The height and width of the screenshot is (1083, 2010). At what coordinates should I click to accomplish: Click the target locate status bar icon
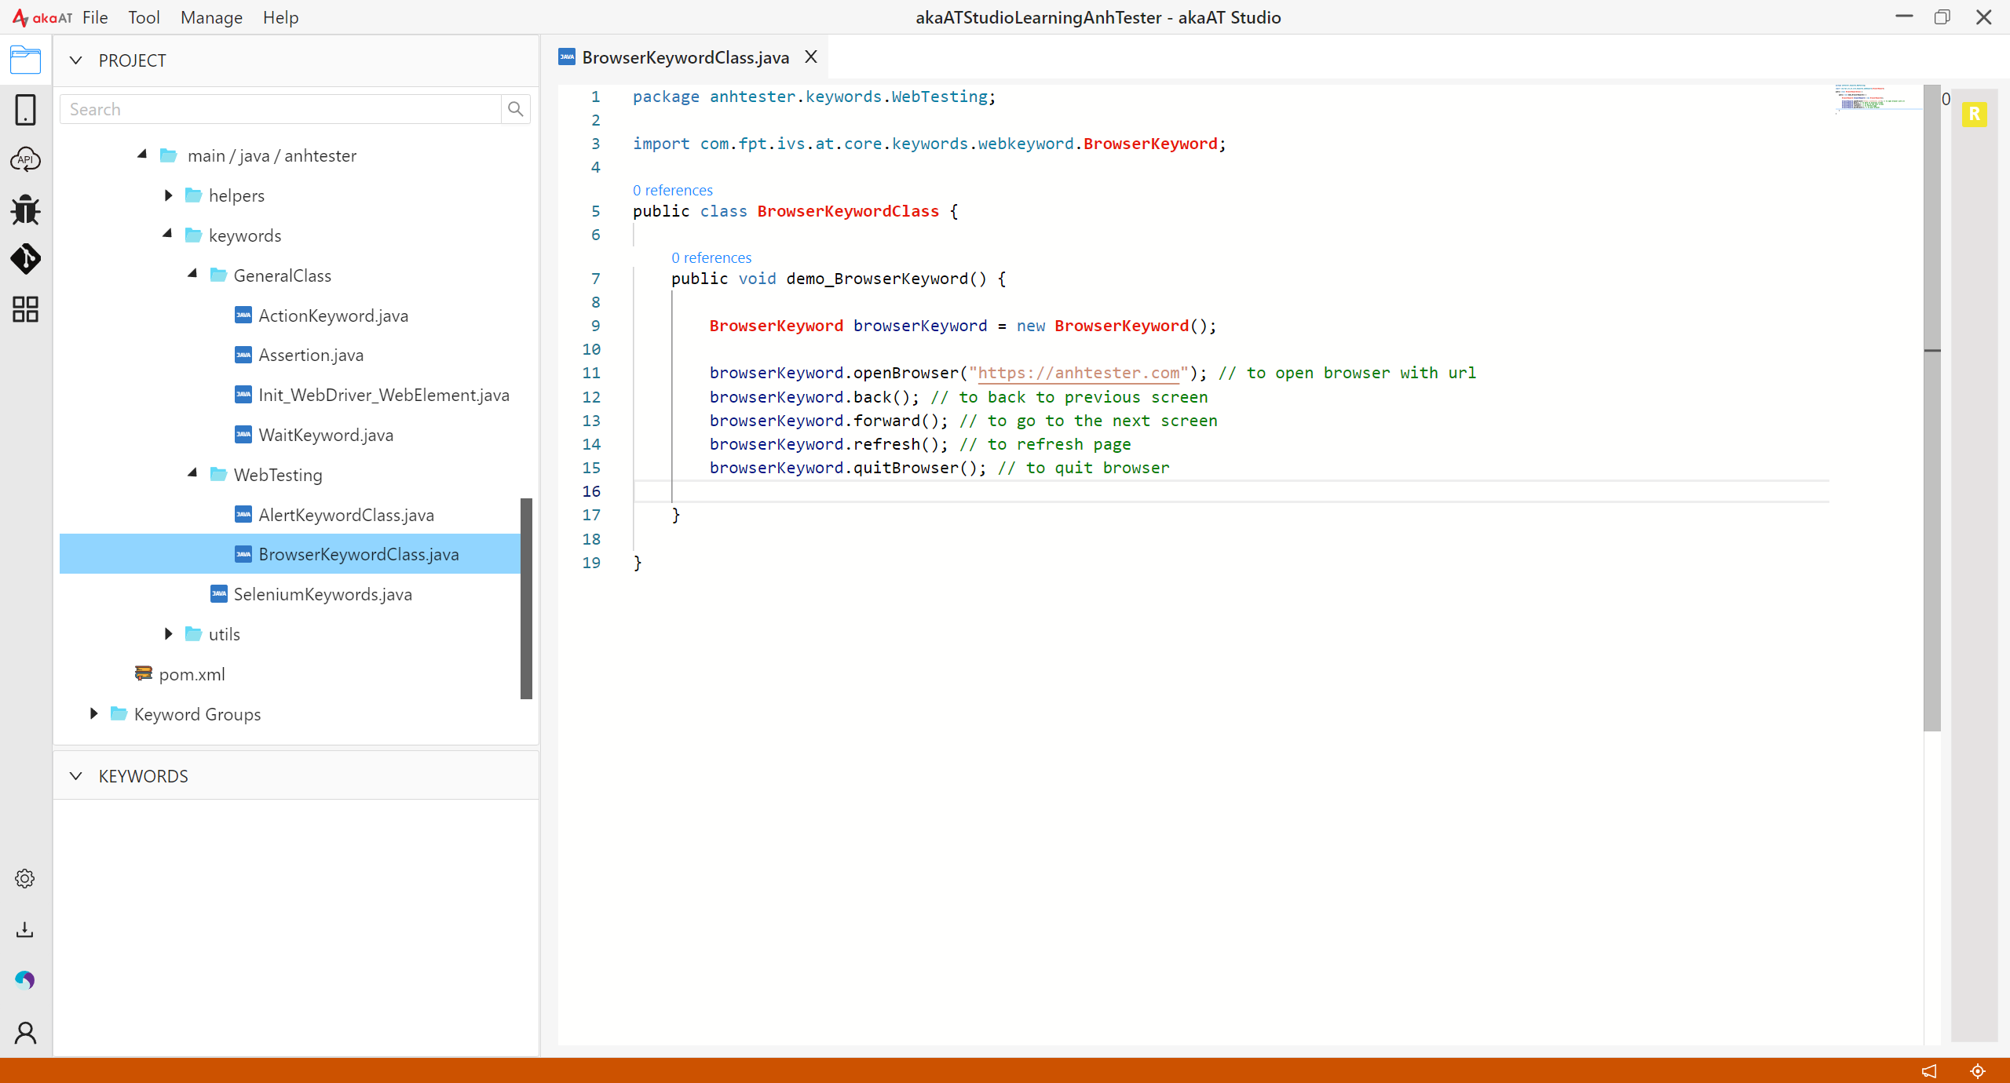coord(1978,1070)
